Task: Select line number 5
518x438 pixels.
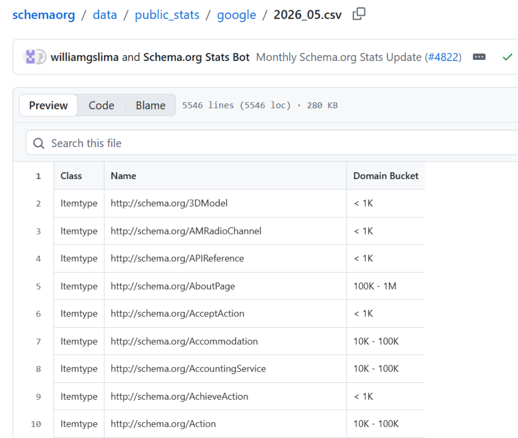Action: (38, 286)
